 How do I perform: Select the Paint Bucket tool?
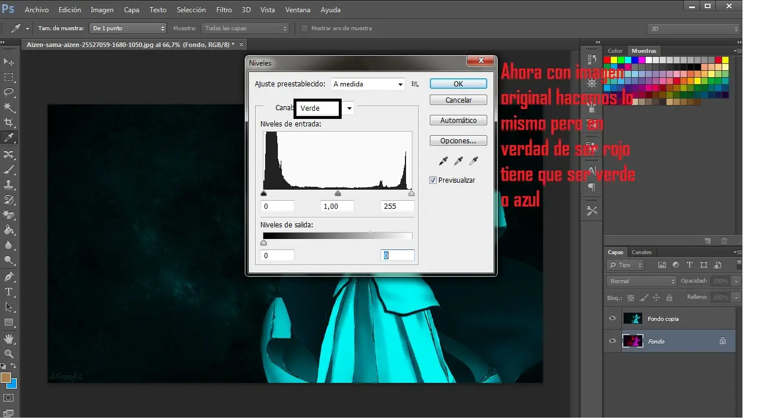9,230
